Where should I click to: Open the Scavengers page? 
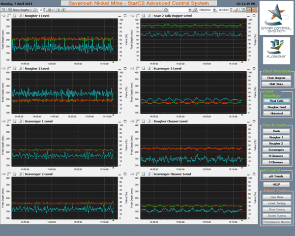click(276, 150)
